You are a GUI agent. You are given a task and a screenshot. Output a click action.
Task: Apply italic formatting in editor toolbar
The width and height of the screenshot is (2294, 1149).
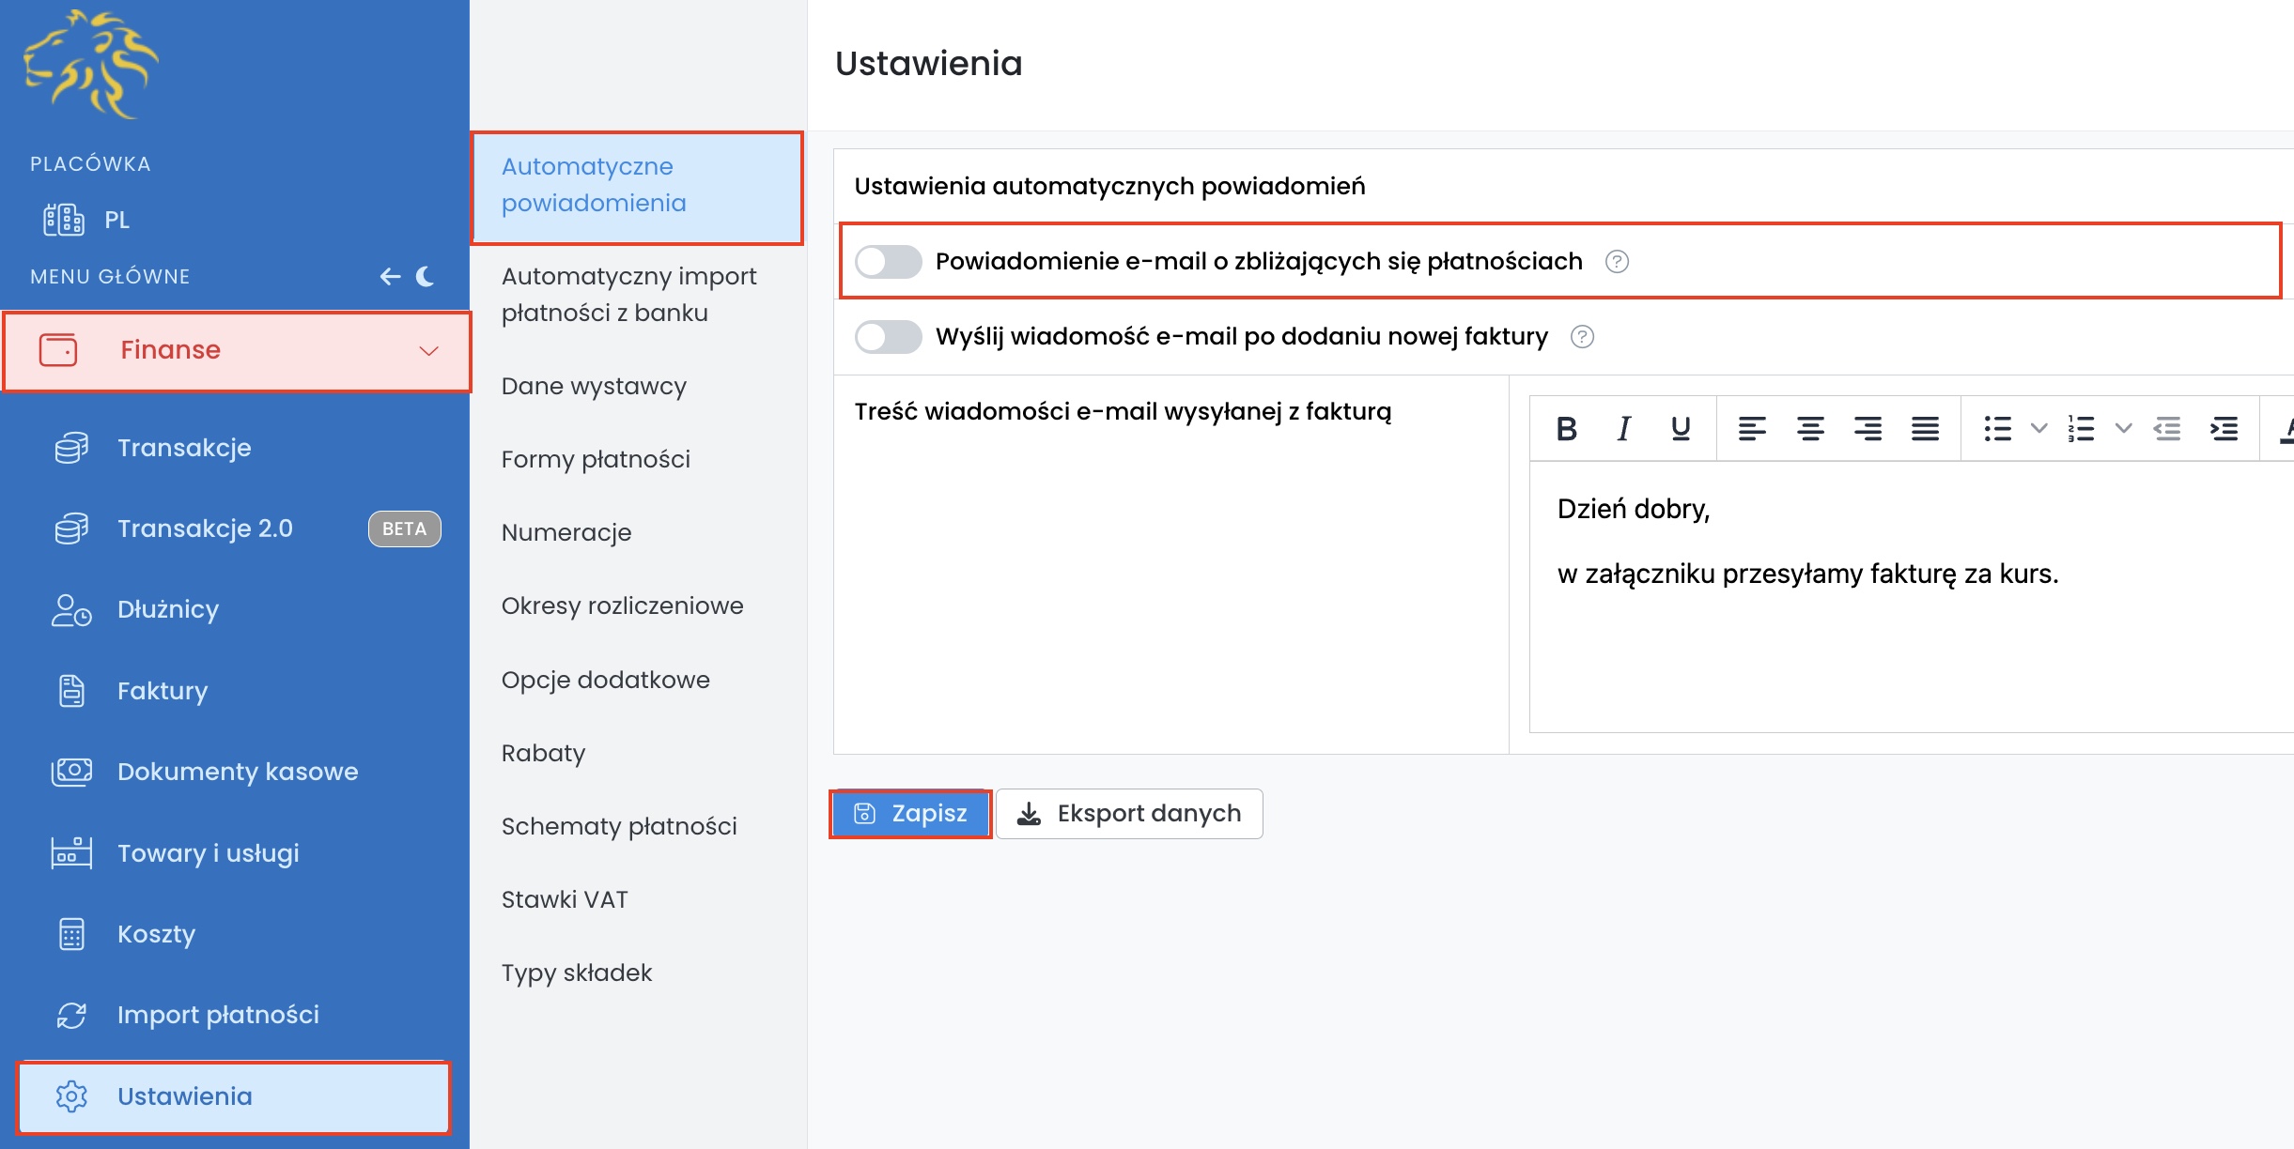(1623, 429)
